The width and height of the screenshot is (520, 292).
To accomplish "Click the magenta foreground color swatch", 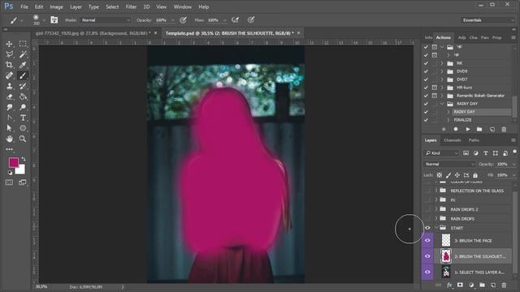I will (14, 162).
